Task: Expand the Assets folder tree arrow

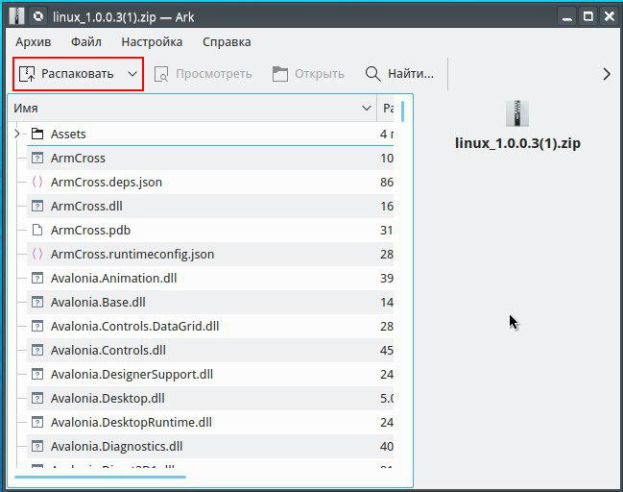Action: pos(17,134)
